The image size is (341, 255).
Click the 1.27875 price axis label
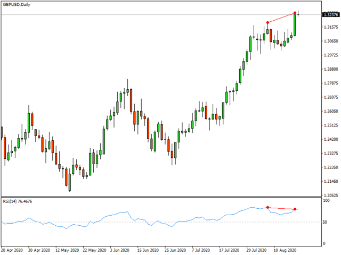pos(331,83)
